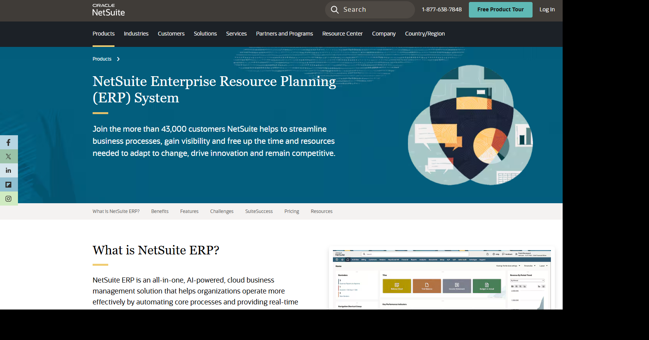Click the Free Product Tour button
Image resolution: width=649 pixels, height=340 pixels.
(501, 10)
